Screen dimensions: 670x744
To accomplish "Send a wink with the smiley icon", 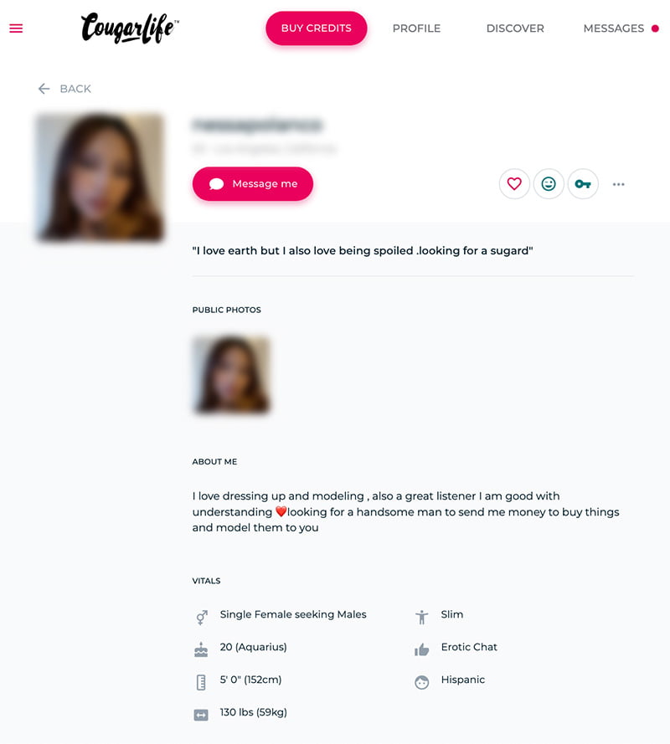I will click(x=549, y=183).
